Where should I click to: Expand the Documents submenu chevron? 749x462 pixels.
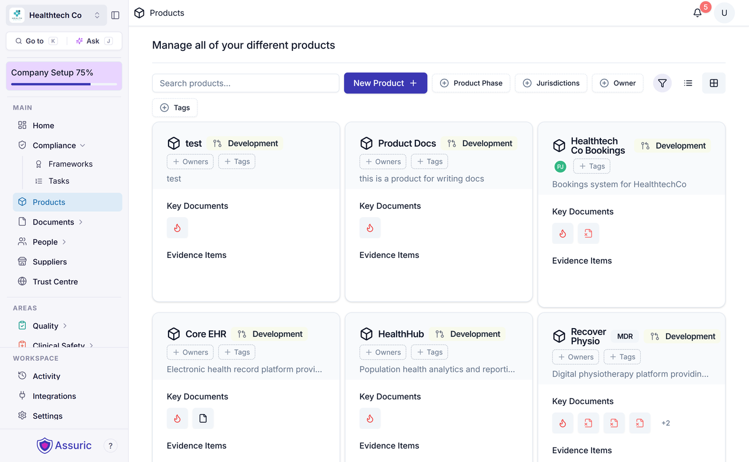[81, 222]
